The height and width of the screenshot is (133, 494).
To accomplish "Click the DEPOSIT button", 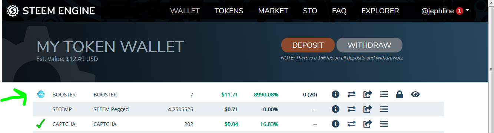I will 308,45.
